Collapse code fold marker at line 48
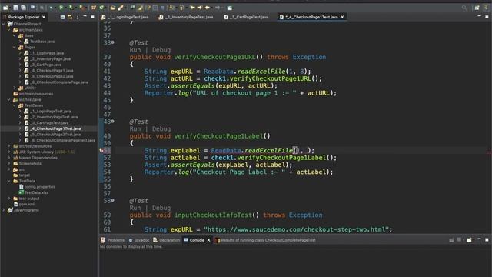This screenshot has height=277, width=492. point(113,121)
